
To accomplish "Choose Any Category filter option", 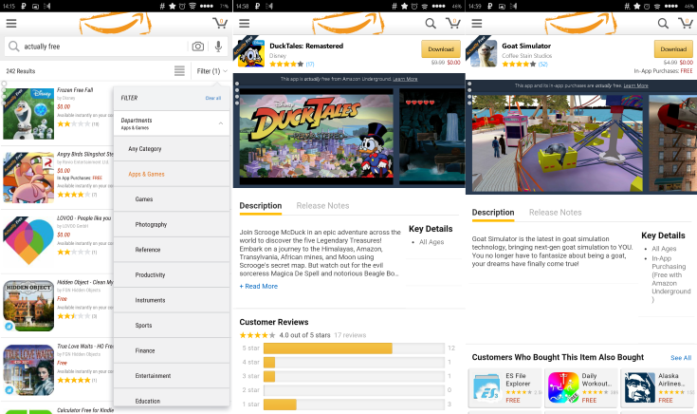I will coord(145,149).
